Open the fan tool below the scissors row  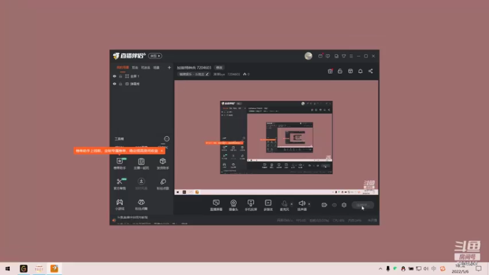tap(141, 205)
